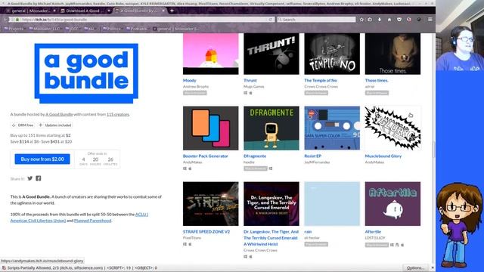Open the Moosader LLC bookmark folder

coord(45,29)
